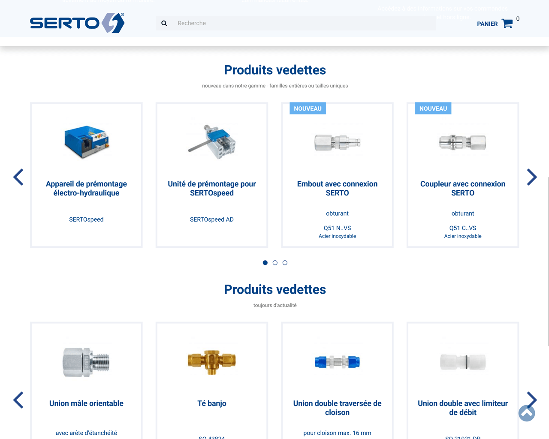
Task: Select second carousel page dot
Action: point(275,263)
